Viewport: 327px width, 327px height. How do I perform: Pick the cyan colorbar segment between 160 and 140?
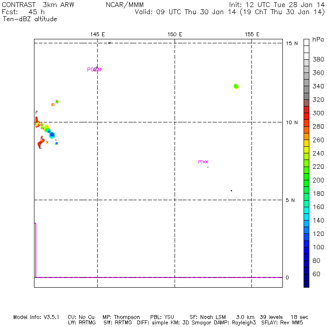point(306,210)
